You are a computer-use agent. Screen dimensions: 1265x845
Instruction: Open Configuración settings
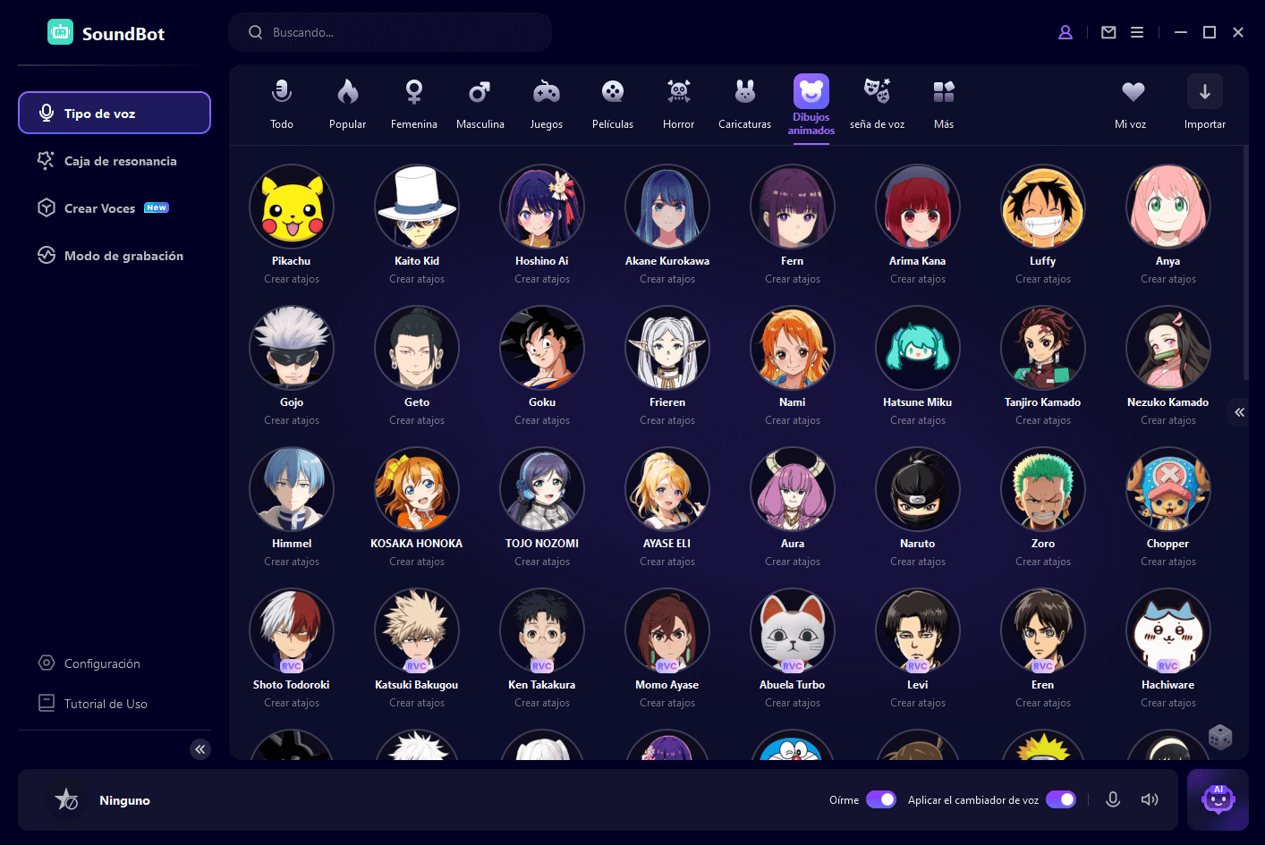[x=89, y=663]
